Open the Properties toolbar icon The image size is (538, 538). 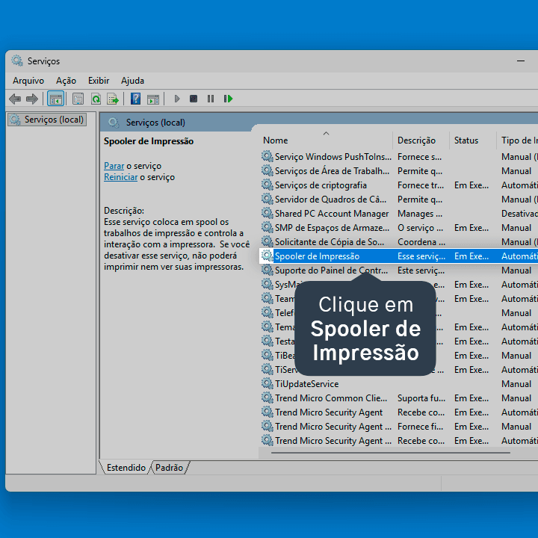78,99
